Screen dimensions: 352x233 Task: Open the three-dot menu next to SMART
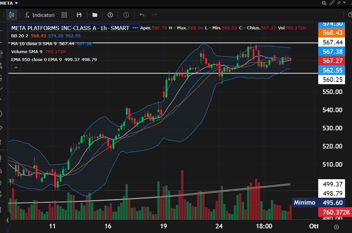pos(135,28)
